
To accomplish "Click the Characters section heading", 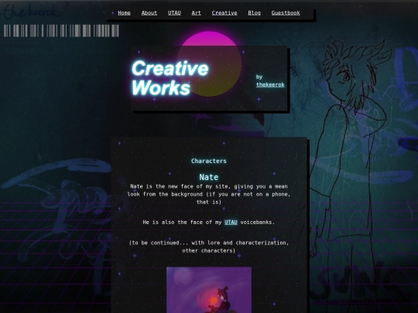I will (209, 161).
